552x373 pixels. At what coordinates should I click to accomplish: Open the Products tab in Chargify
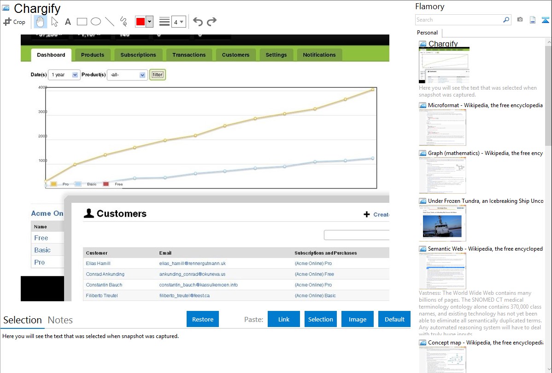pyautogui.click(x=93, y=55)
